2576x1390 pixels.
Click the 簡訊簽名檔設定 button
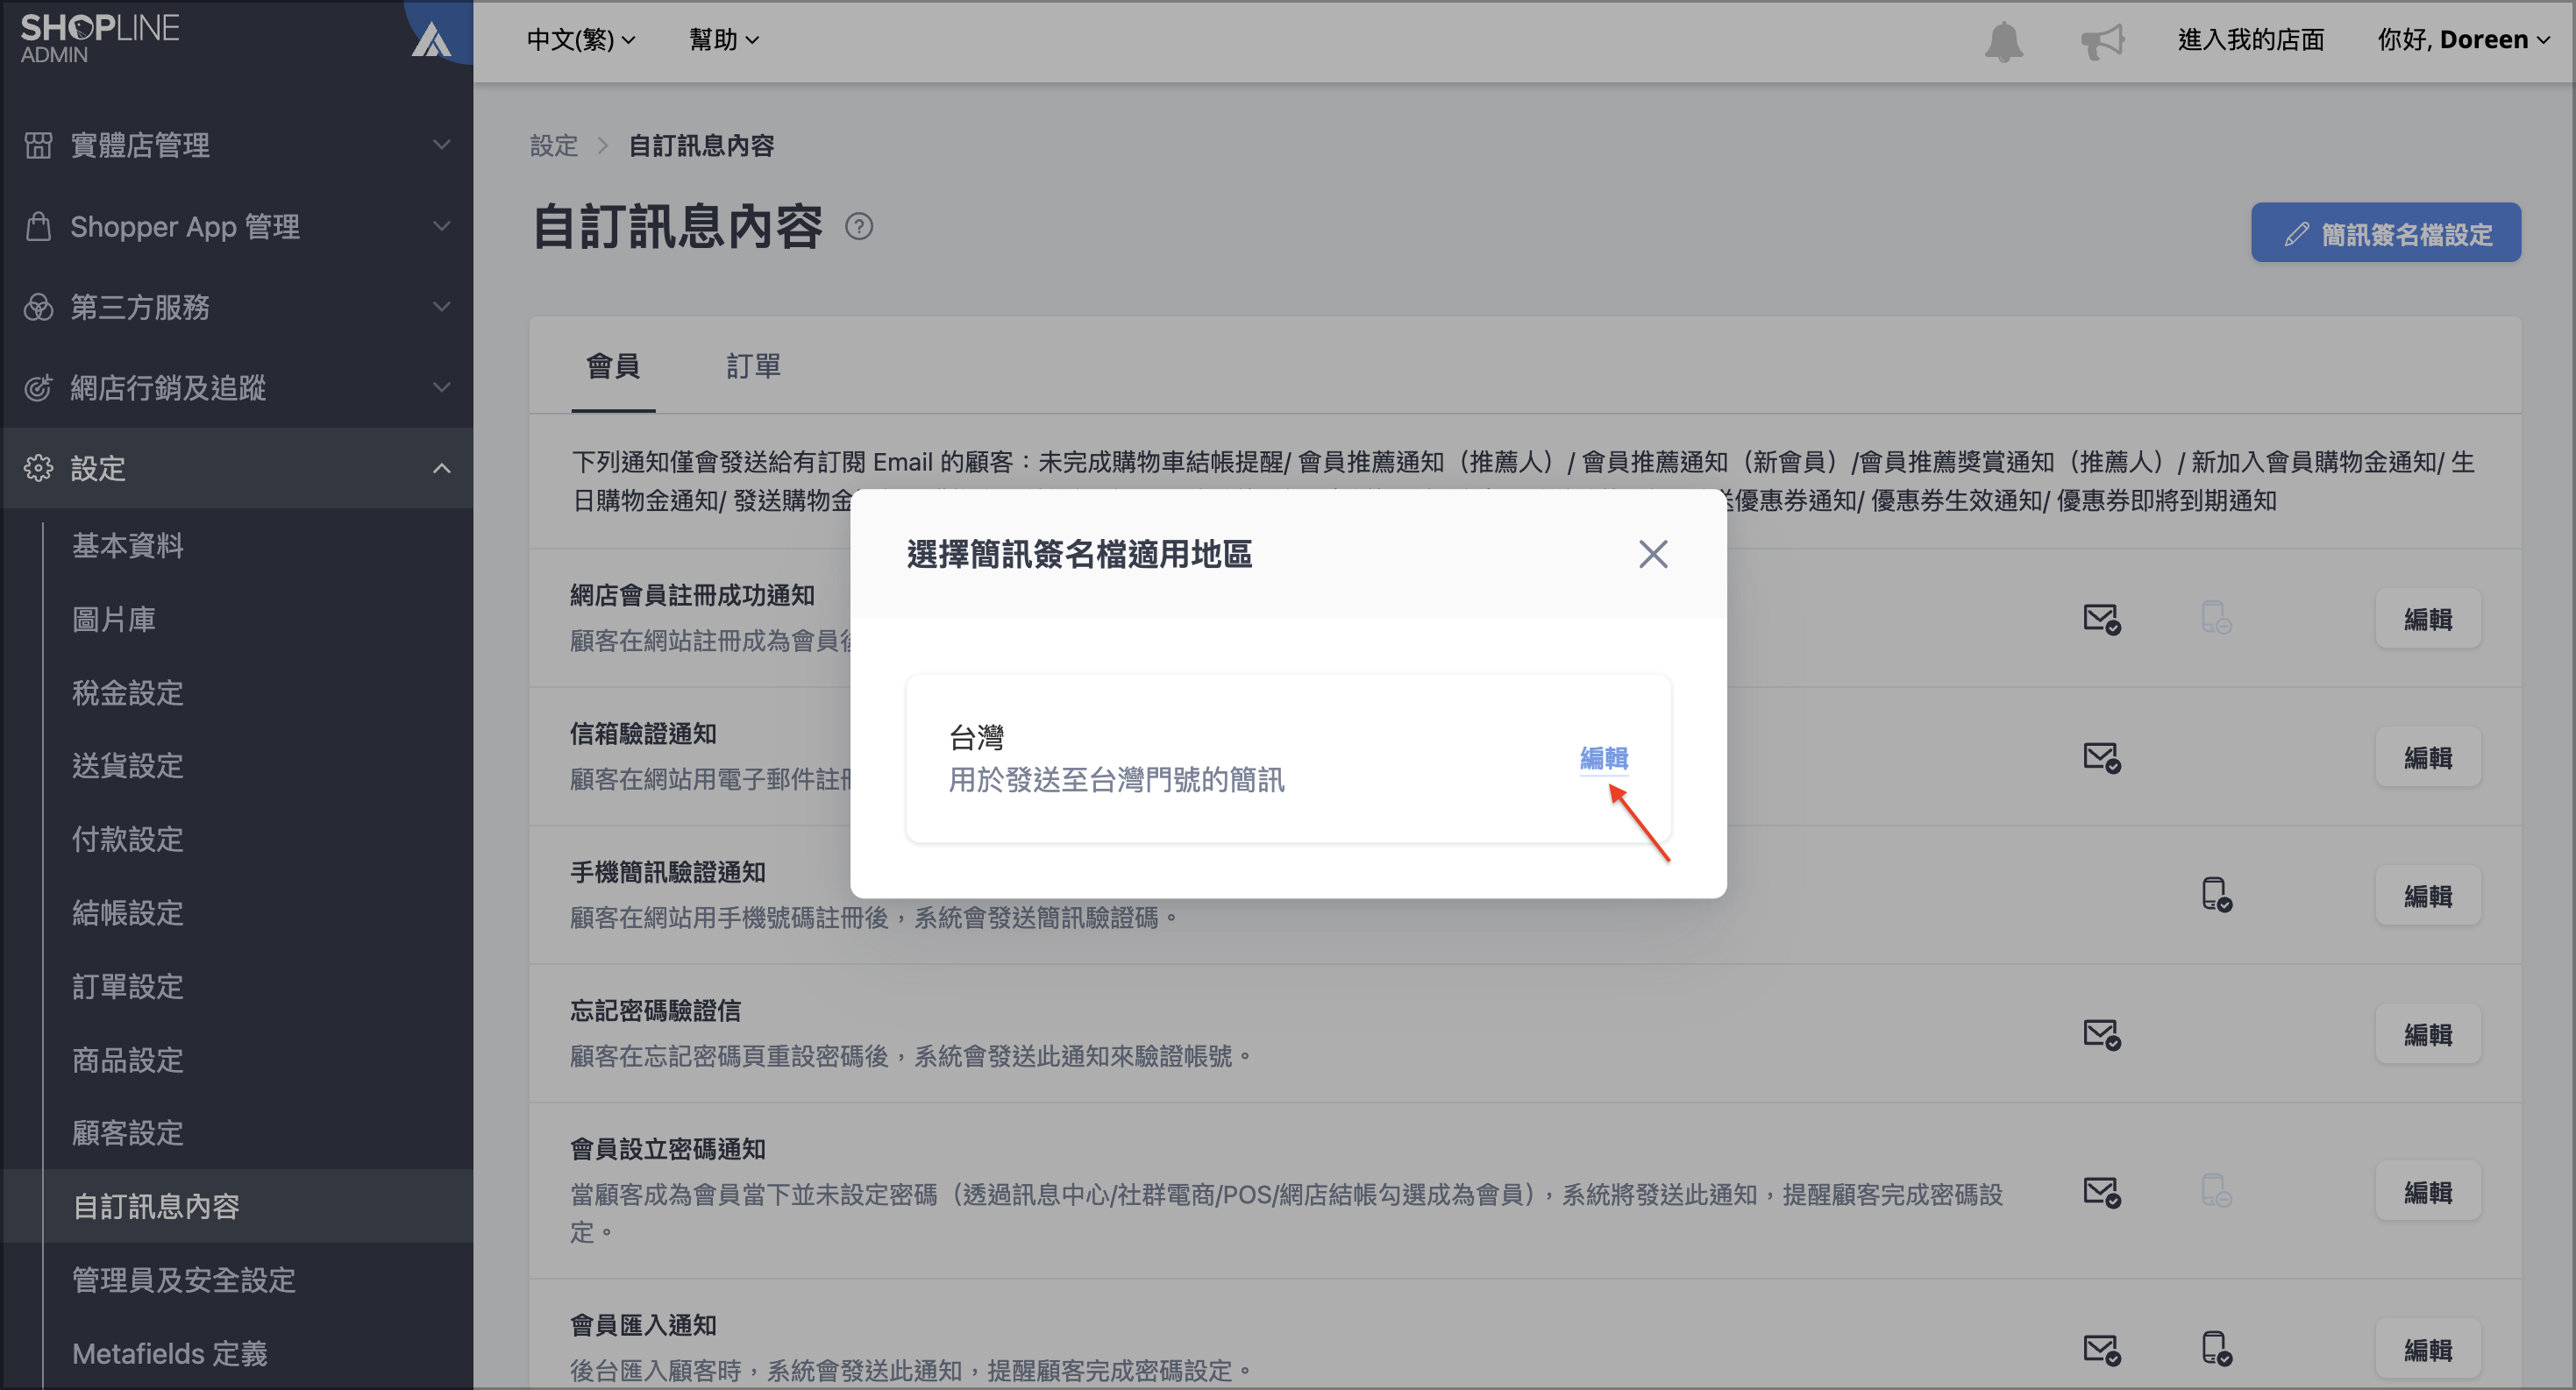pyautogui.click(x=2386, y=233)
